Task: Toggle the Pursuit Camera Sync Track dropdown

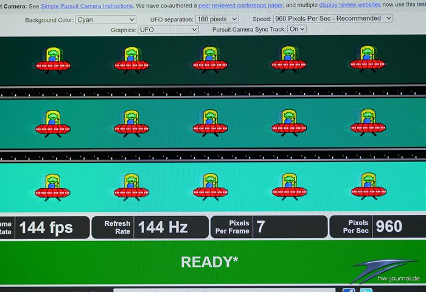Action: tap(297, 29)
